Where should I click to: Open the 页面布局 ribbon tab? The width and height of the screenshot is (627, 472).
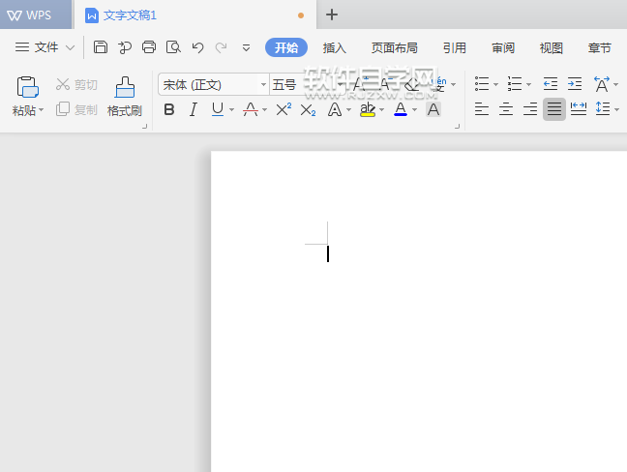tap(395, 47)
